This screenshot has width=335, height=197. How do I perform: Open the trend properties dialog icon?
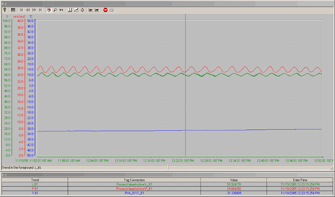tap(13, 10)
